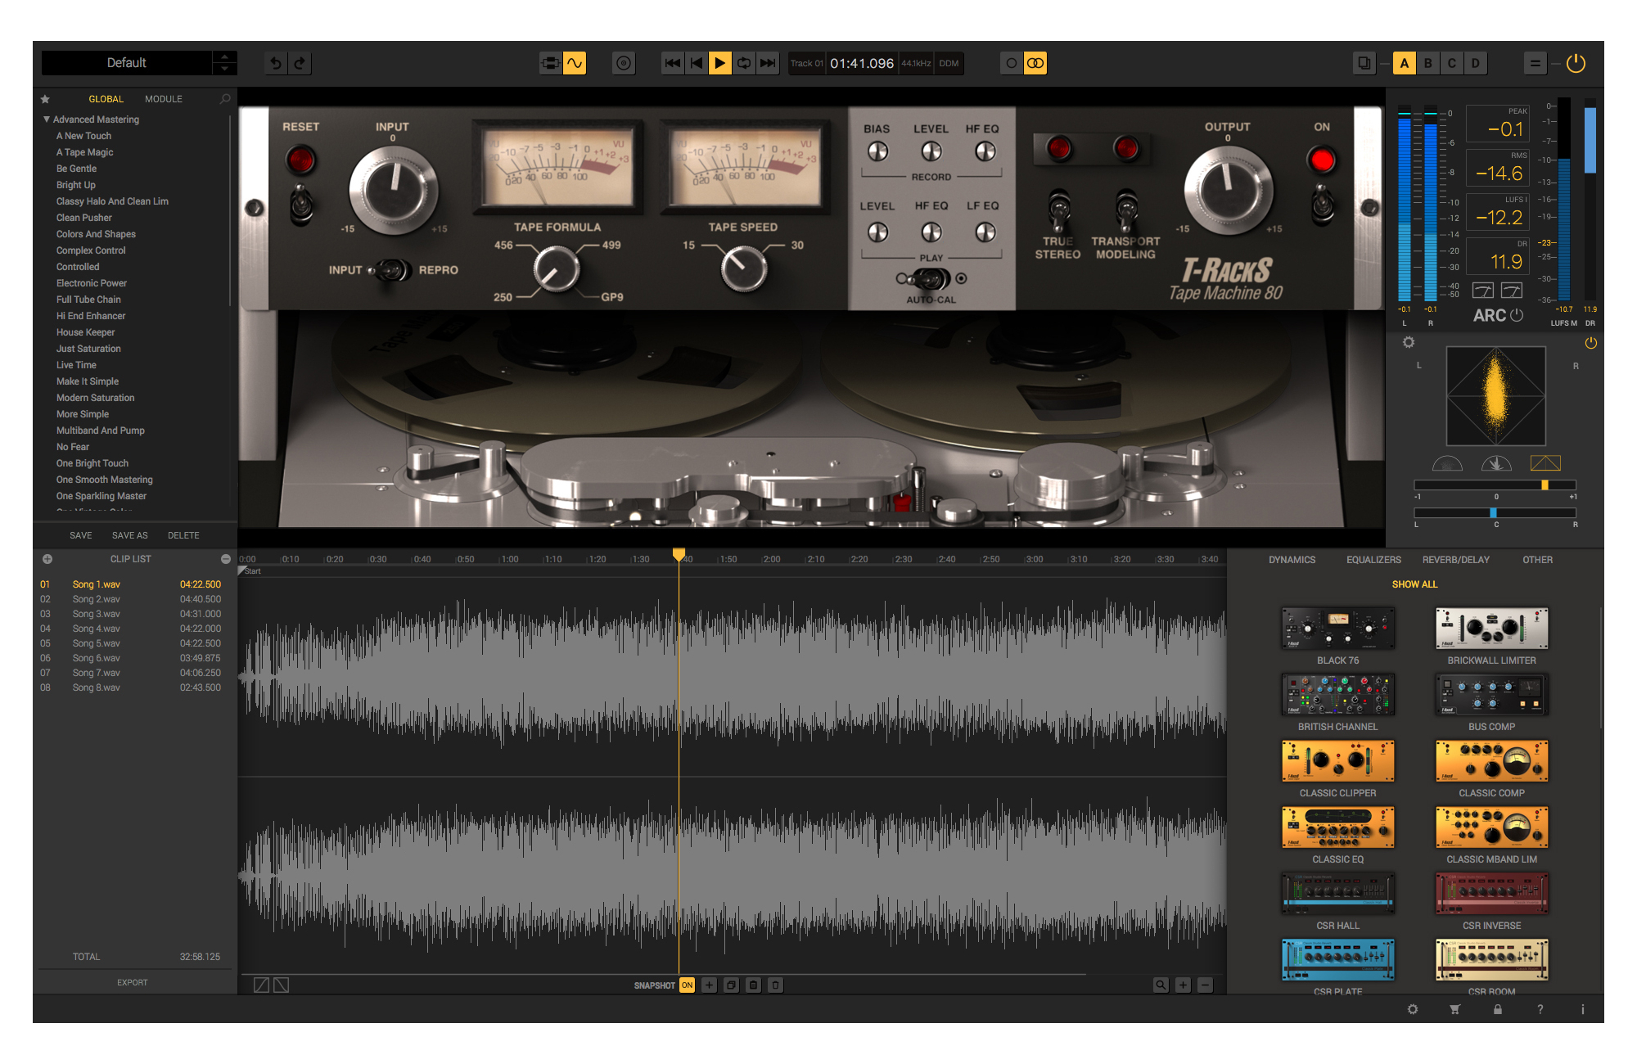This screenshot has height=1064, width=1637.
Task: Click the skip to previous track icon
Action: pyautogui.click(x=672, y=63)
